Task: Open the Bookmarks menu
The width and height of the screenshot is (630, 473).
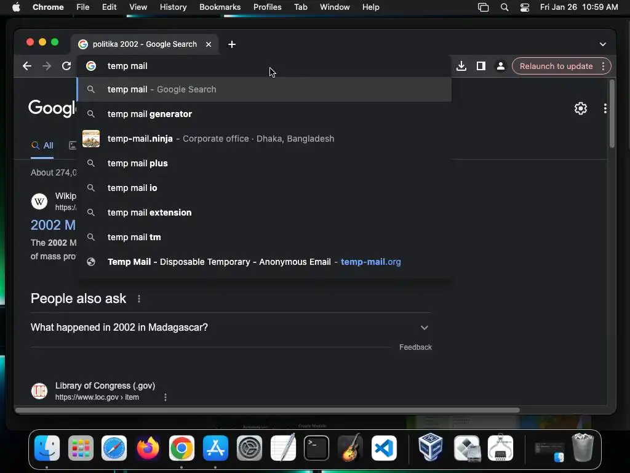Action: [x=220, y=7]
